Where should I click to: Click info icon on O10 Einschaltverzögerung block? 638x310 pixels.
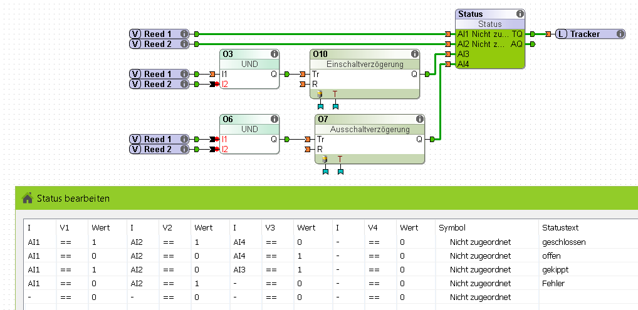pyautogui.click(x=415, y=54)
